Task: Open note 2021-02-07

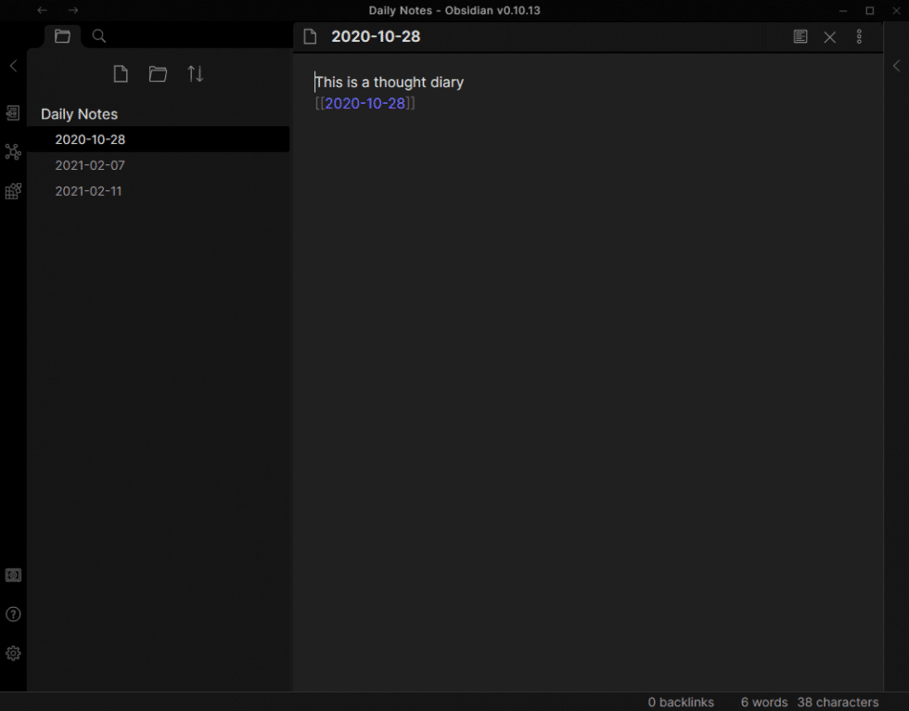Action: click(90, 164)
